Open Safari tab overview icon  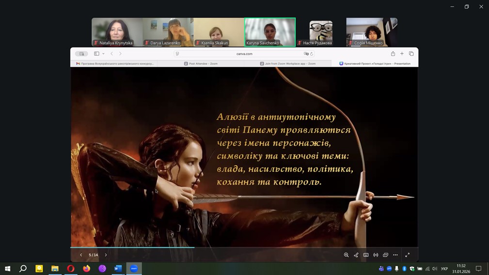click(x=411, y=54)
